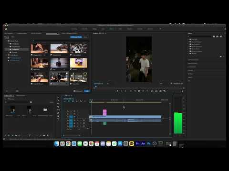Select the green clip on the timeline
Screen dimensions: 229x171
pyautogui.click(x=104, y=123)
